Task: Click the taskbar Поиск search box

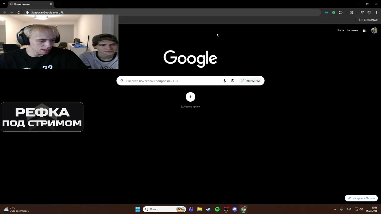Action: [x=165, y=209]
